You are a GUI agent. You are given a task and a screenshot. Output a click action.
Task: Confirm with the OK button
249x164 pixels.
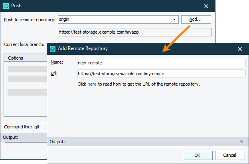[x=197, y=155]
